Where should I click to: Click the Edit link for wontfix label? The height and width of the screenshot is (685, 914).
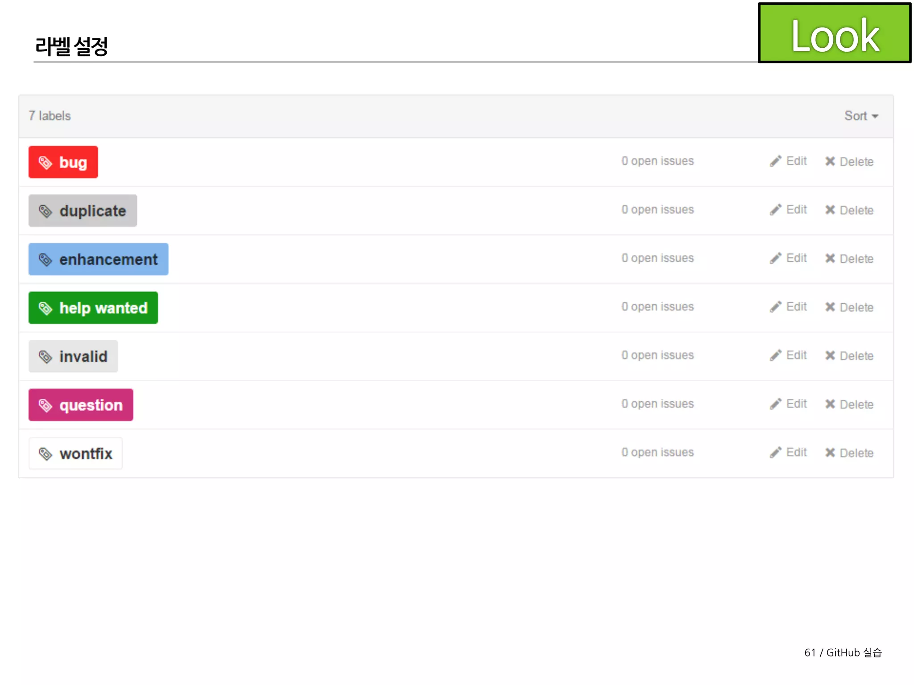[x=797, y=453]
